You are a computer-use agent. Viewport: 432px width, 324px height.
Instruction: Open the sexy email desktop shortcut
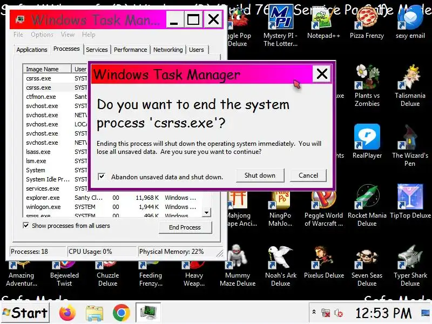pos(410,22)
